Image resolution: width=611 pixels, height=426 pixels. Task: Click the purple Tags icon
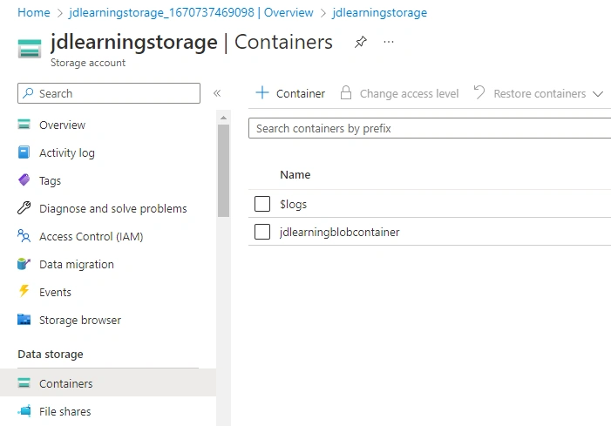24,180
